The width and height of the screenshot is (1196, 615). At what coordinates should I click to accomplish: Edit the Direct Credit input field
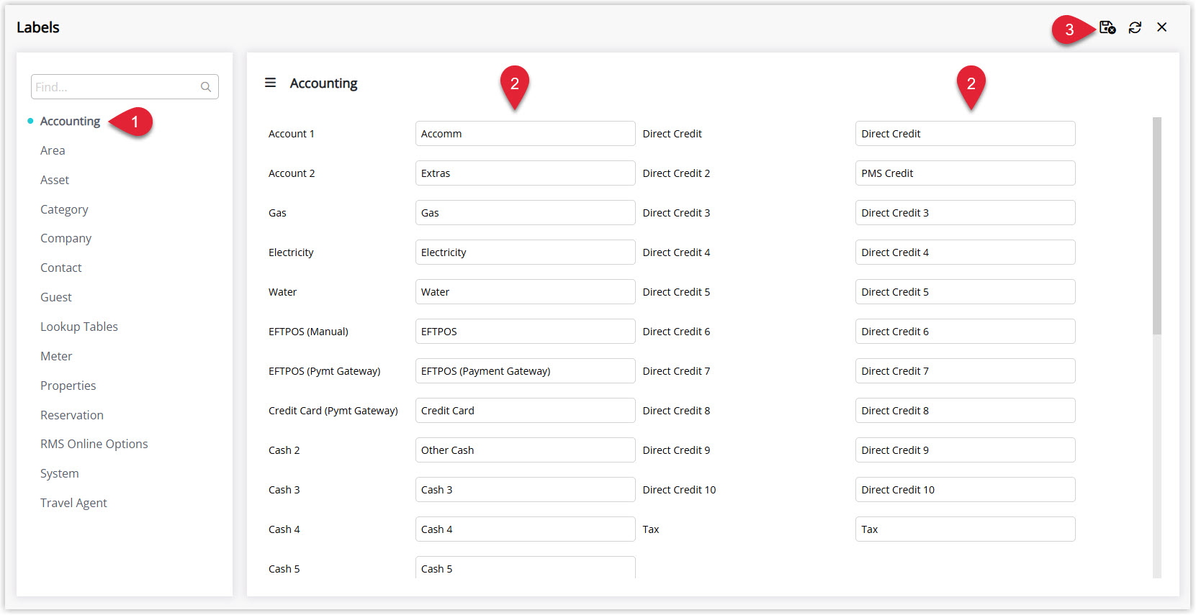pyautogui.click(x=965, y=134)
